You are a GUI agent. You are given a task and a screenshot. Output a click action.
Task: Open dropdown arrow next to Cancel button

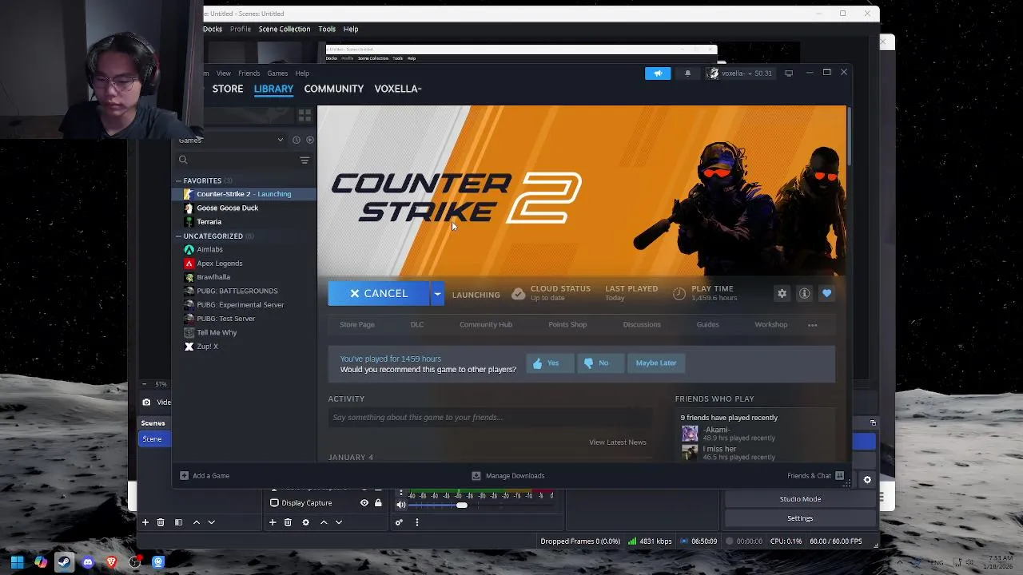click(437, 294)
